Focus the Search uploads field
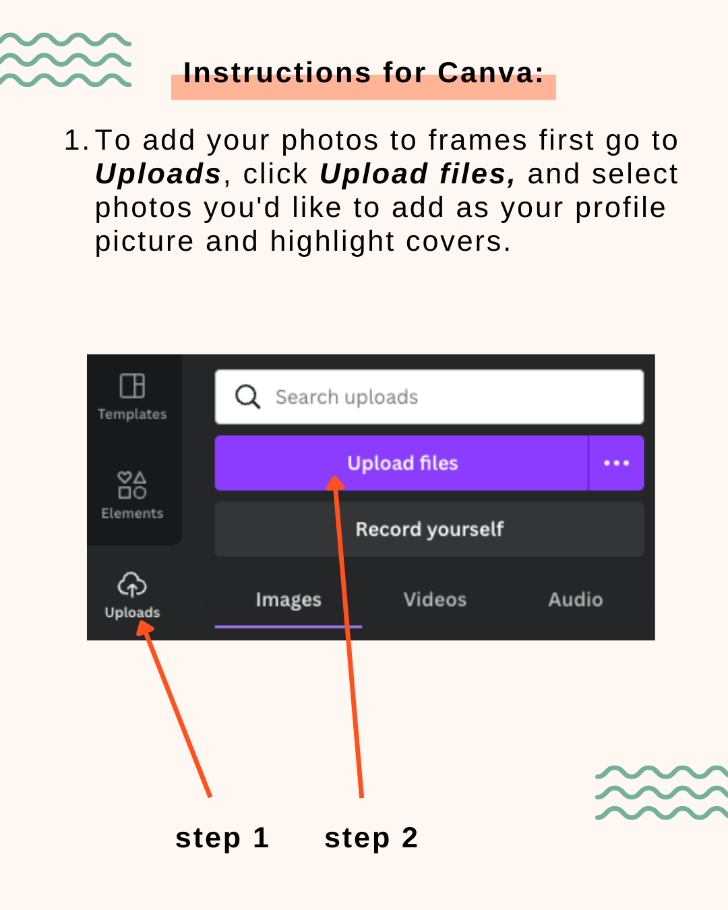The width and height of the screenshot is (728, 910). pyautogui.click(x=429, y=396)
